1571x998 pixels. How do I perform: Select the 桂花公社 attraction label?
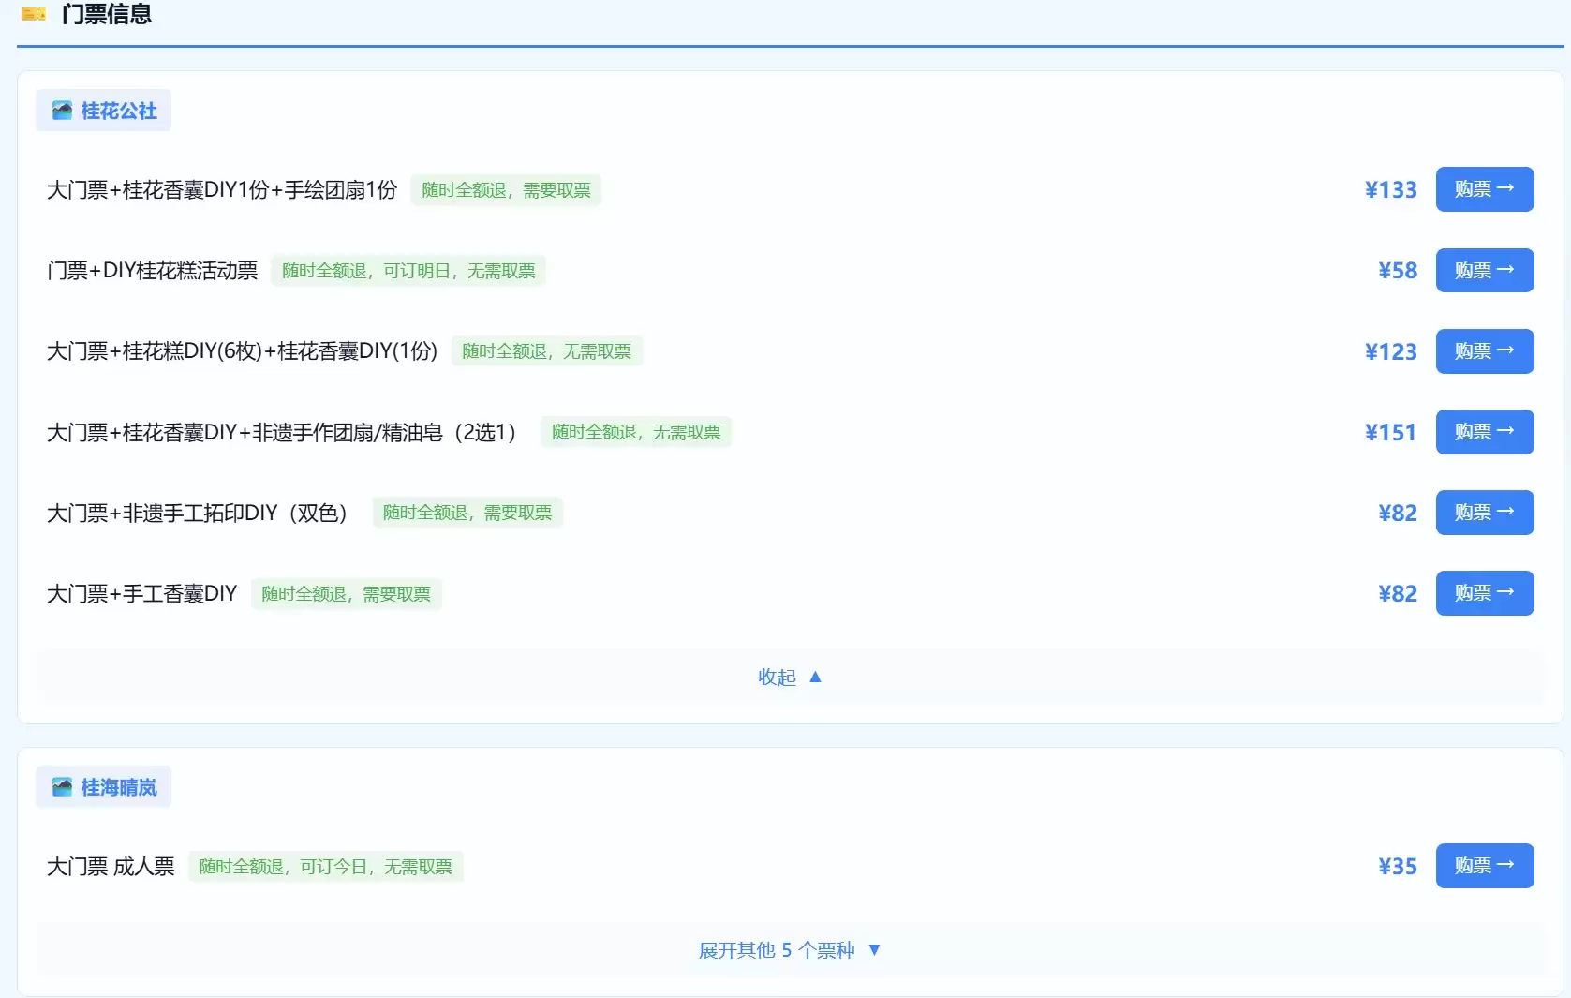tap(118, 111)
